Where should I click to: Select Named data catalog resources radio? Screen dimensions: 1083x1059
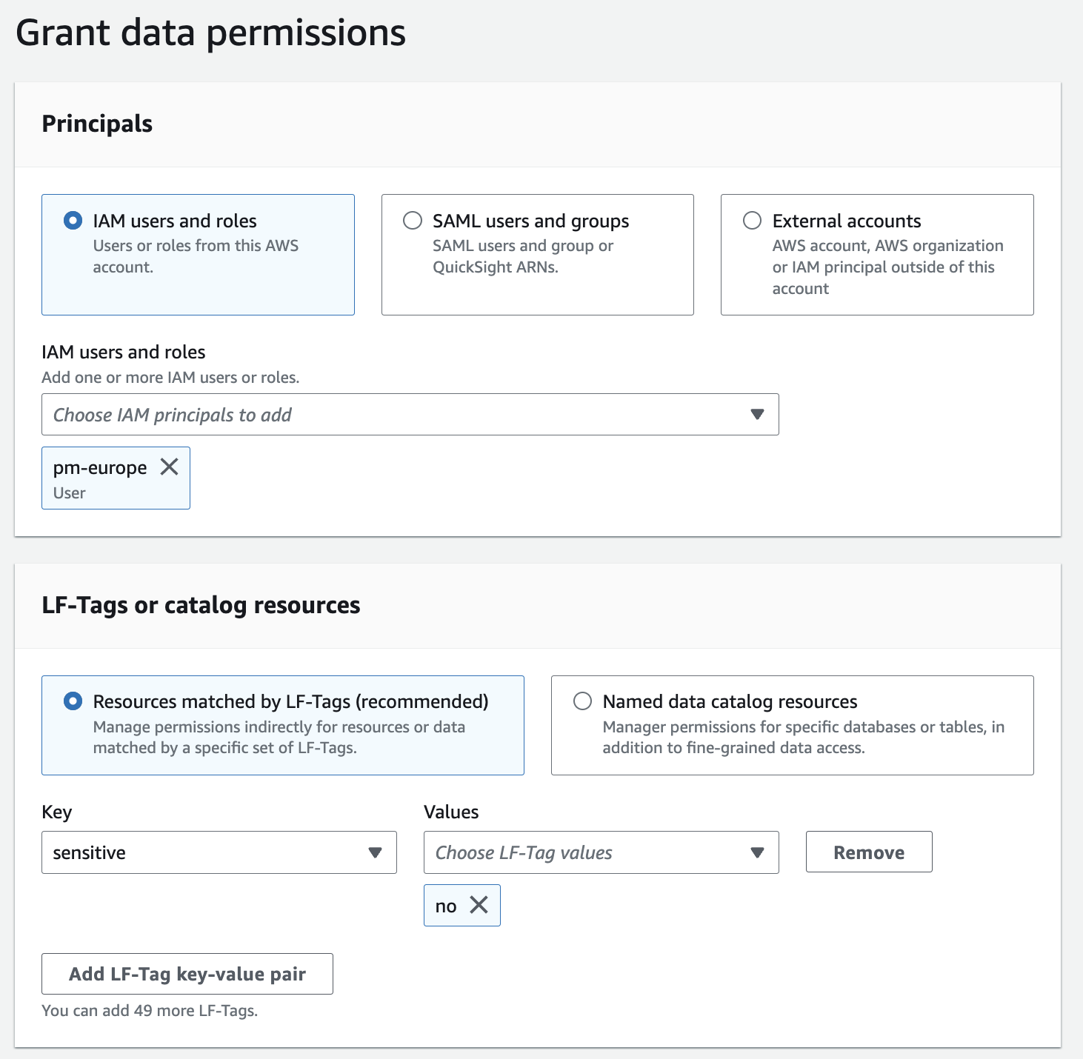(x=583, y=701)
